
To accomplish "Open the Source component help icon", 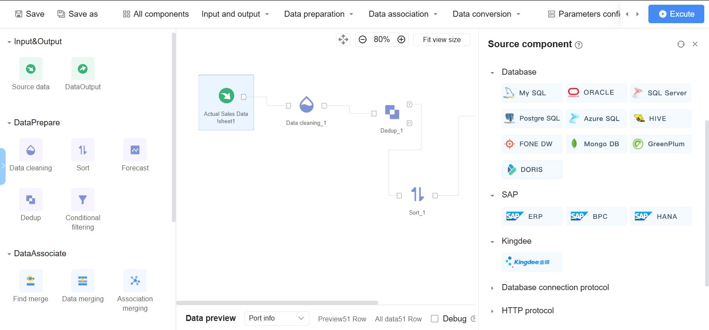I will click(579, 45).
